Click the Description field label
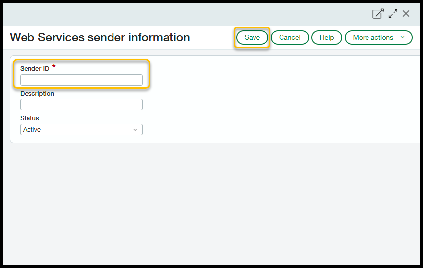The width and height of the screenshot is (423, 268). pos(37,93)
